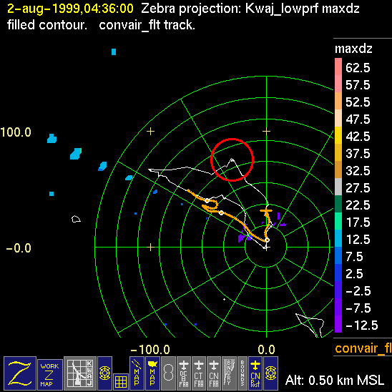Click the BOUNDS icon
Viewport: 392px width, 392px height.
pos(242,373)
